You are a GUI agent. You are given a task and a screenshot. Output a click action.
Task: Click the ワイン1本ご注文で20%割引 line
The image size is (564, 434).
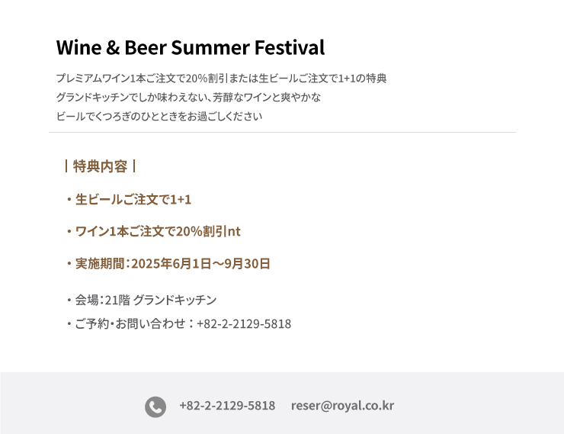153,231
